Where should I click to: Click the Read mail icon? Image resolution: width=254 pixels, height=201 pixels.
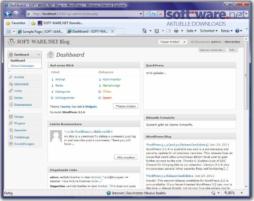(x=168, y=31)
